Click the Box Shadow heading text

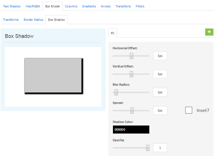(19, 36)
